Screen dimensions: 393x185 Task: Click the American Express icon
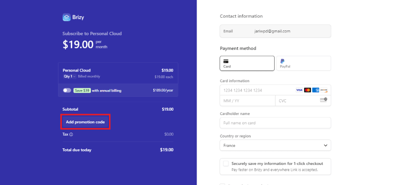(x=315, y=90)
